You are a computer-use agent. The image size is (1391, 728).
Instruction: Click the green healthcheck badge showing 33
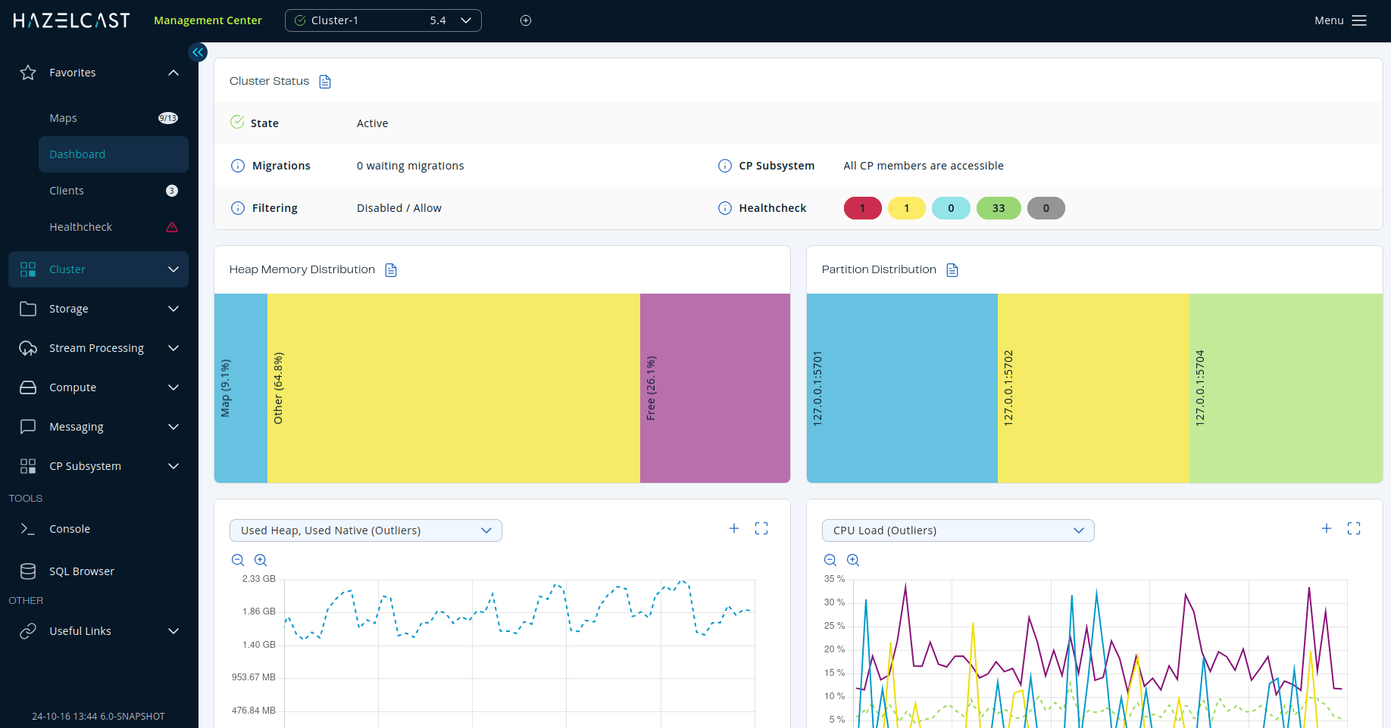click(x=998, y=207)
